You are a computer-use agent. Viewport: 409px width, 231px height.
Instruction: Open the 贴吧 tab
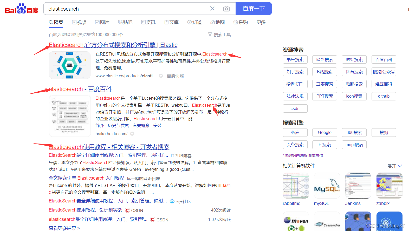pyautogui.click(x=125, y=22)
